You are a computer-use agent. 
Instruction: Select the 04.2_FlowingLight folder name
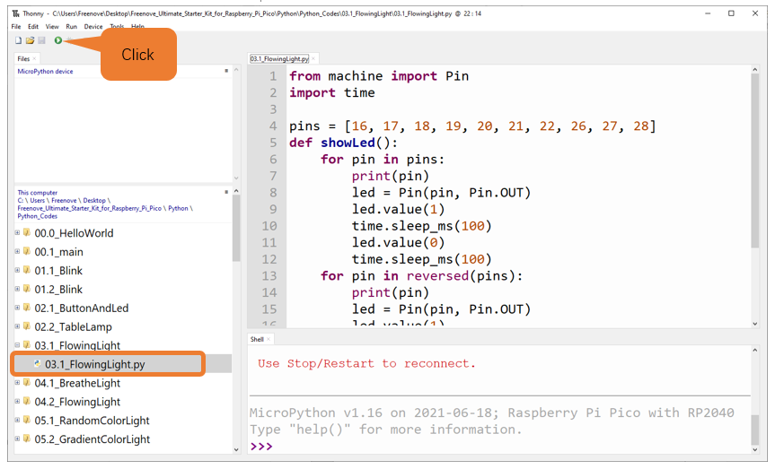[x=77, y=402]
